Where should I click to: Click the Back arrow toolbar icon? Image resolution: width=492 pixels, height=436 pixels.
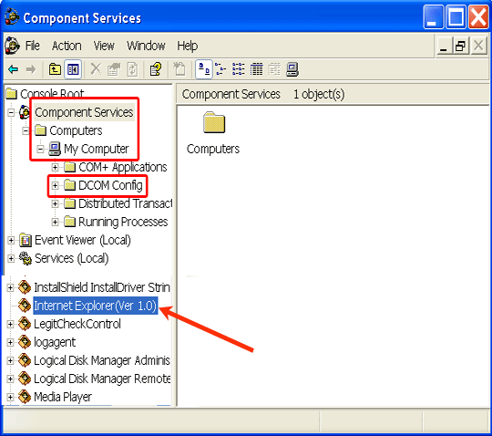pos(13,68)
